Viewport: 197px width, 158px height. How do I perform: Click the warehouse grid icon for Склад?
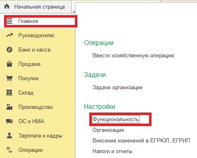(9, 93)
